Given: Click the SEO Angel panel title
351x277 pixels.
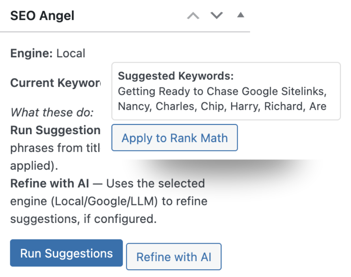Looking at the screenshot, I should tap(42, 16).
